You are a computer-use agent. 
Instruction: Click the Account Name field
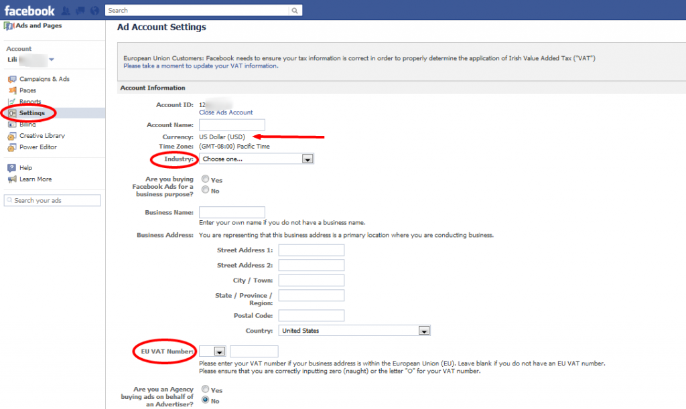[x=232, y=125]
